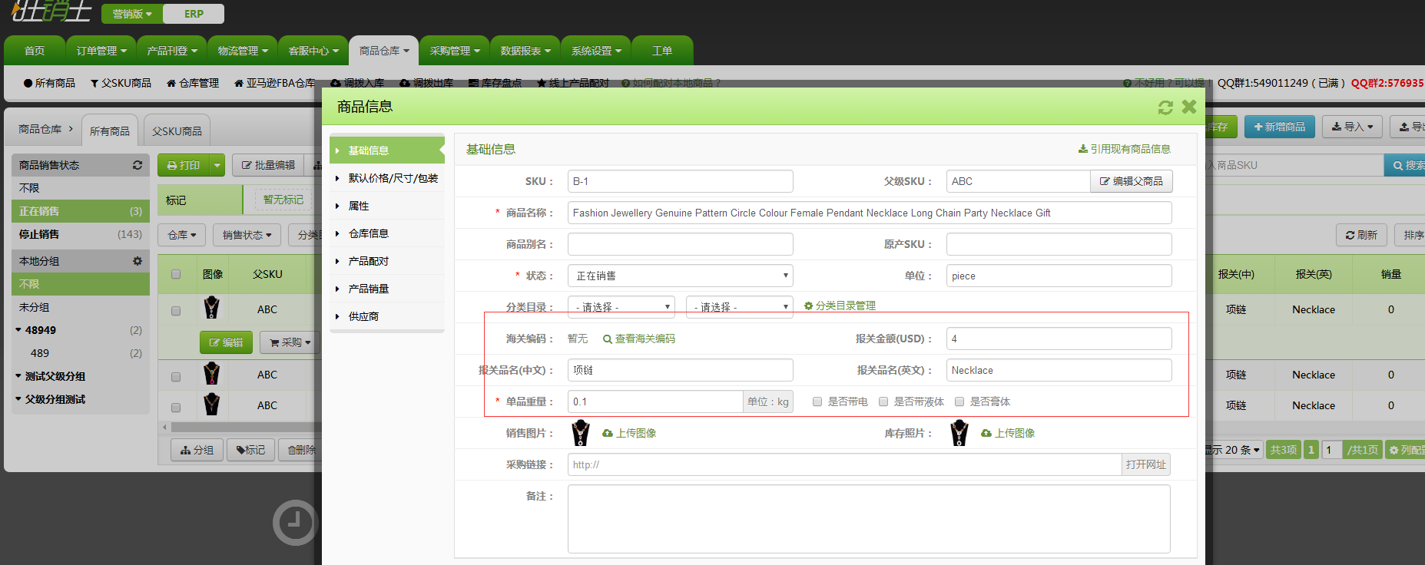Image resolution: width=1425 pixels, height=565 pixels.
Task: Toggle the select-all checkbox in table header
Action: click(176, 274)
